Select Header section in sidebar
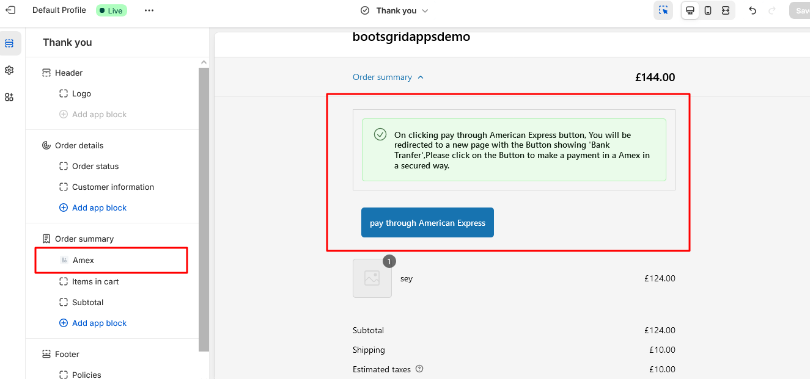The height and width of the screenshot is (379, 810). pos(68,73)
